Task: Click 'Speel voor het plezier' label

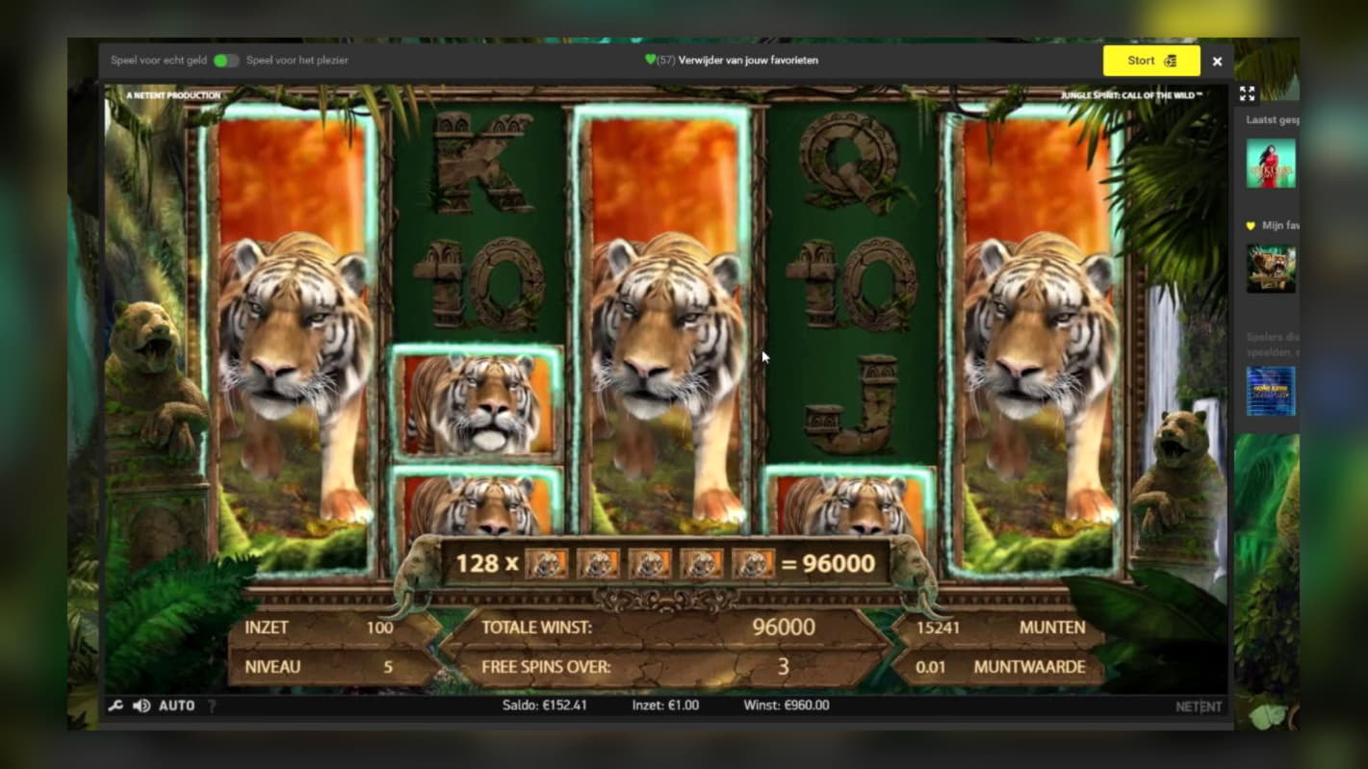Action: tap(297, 60)
